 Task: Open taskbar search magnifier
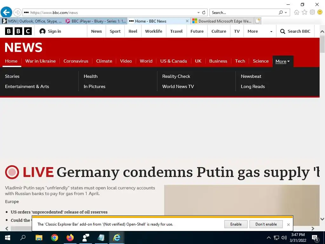23,238
